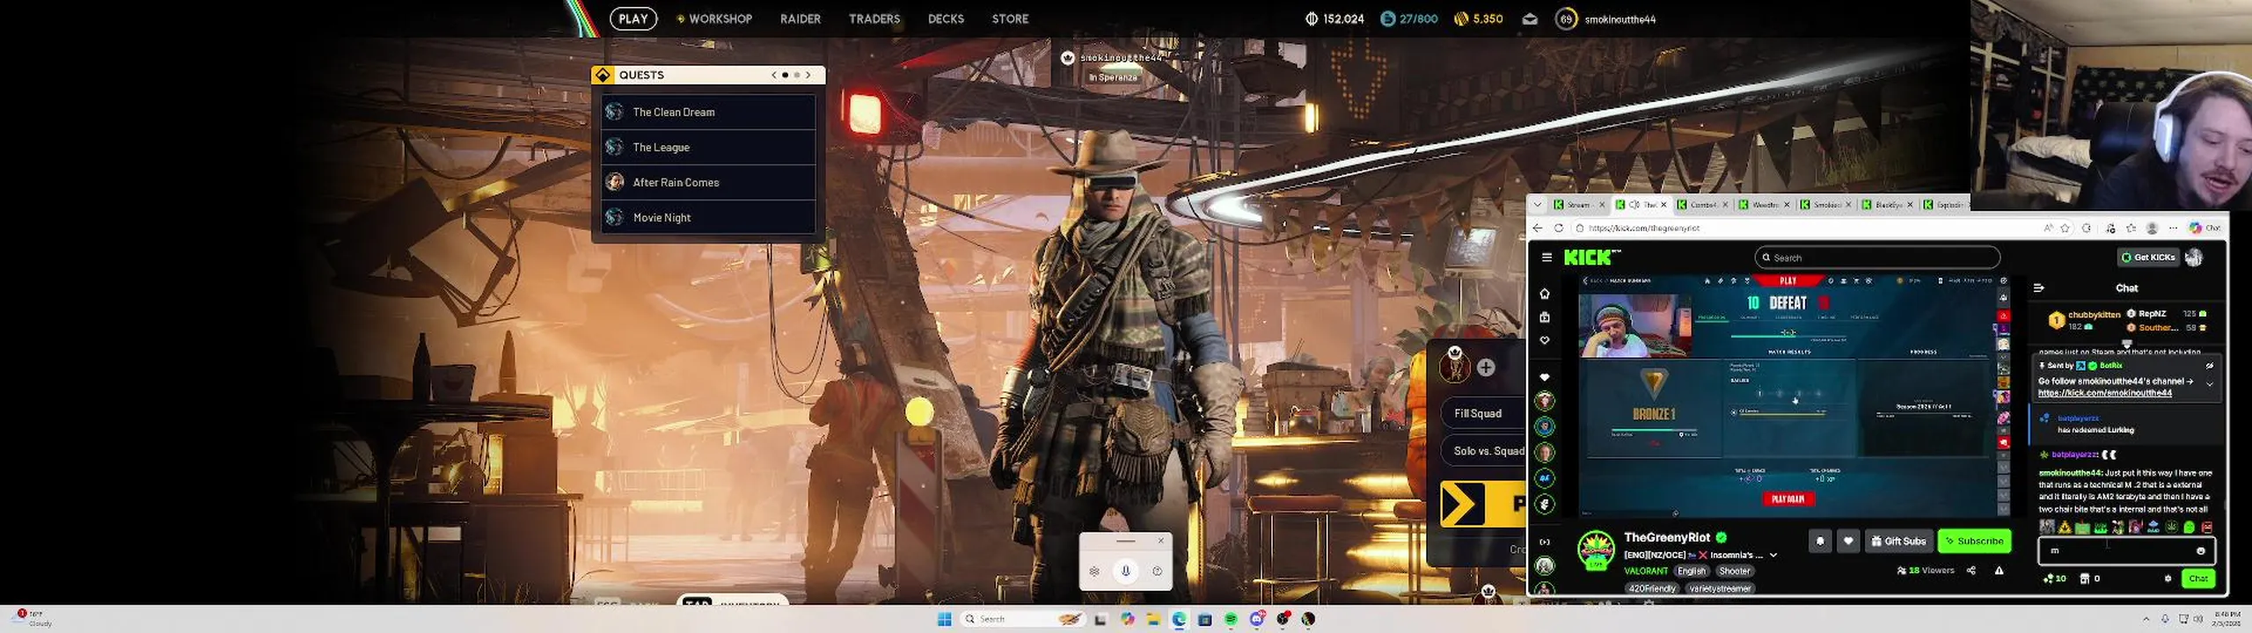
Task: Open File Explorer from the taskbar
Action: click(1153, 620)
